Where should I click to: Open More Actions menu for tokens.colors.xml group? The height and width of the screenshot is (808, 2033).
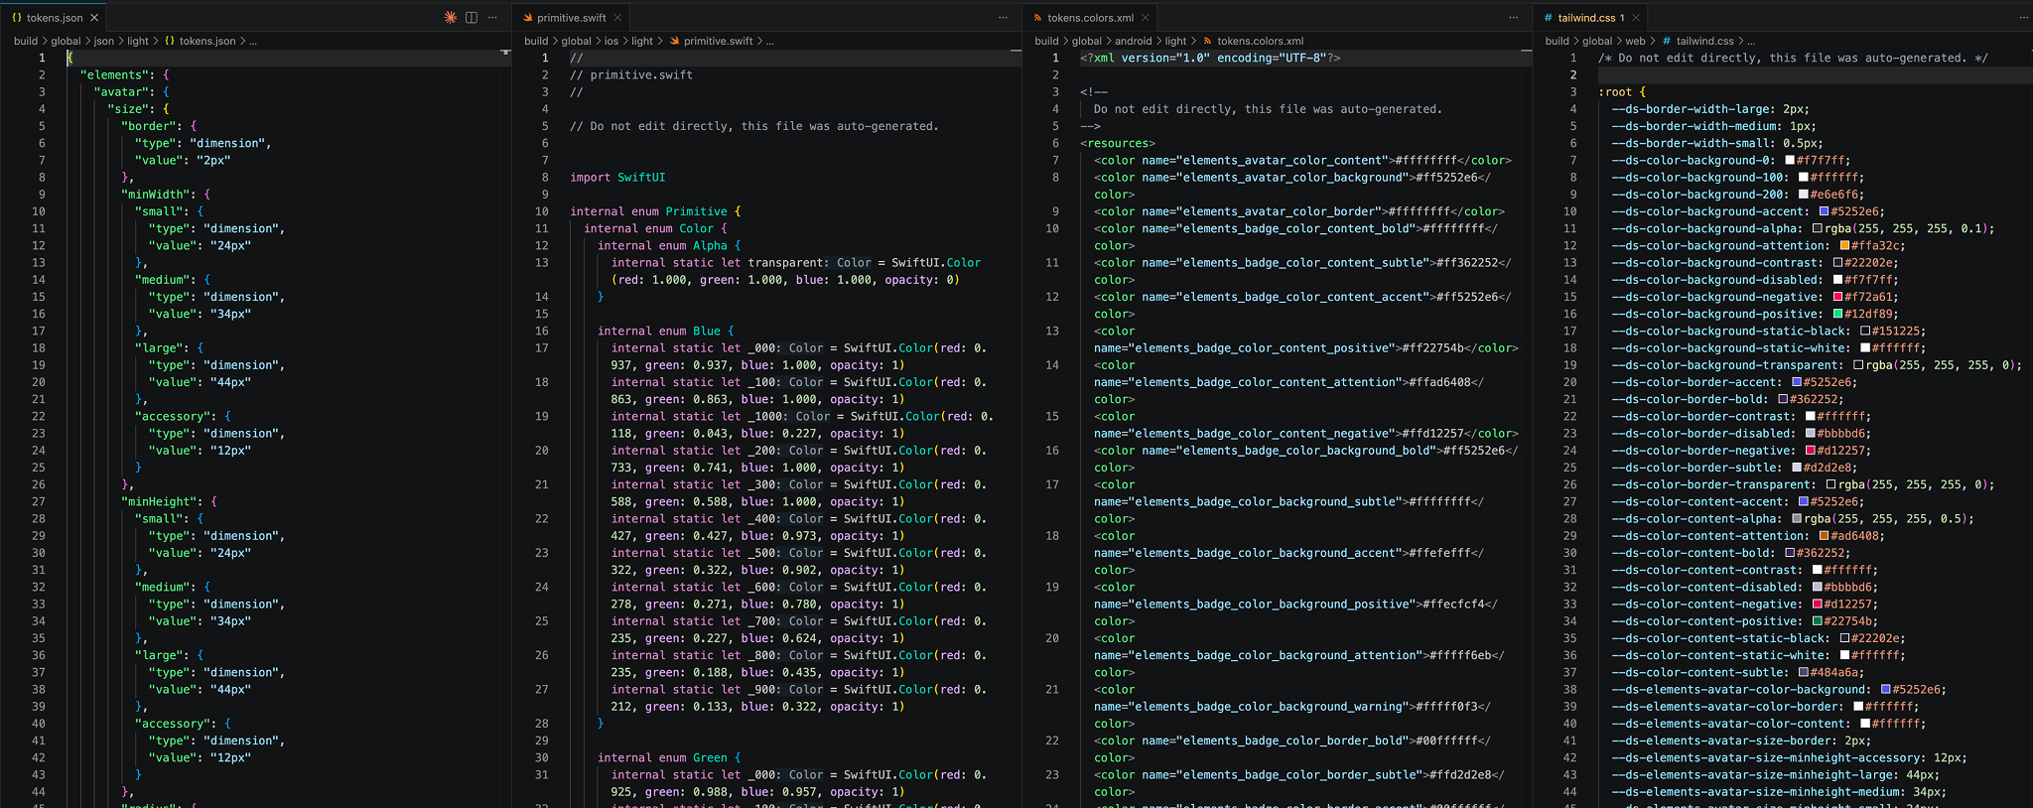(x=1513, y=17)
